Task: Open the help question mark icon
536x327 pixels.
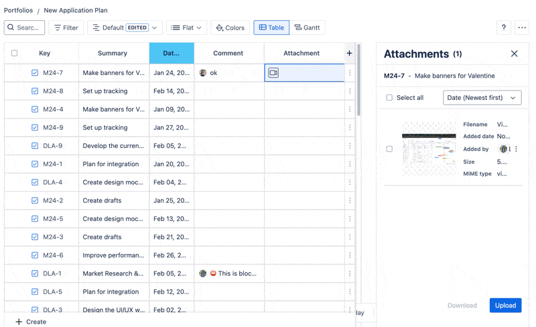Action: pos(504,27)
